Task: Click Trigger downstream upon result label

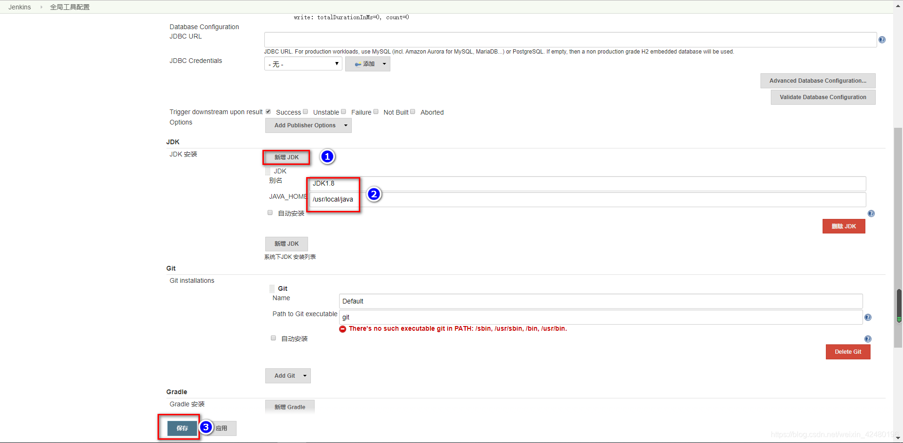Action: pos(216,112)
